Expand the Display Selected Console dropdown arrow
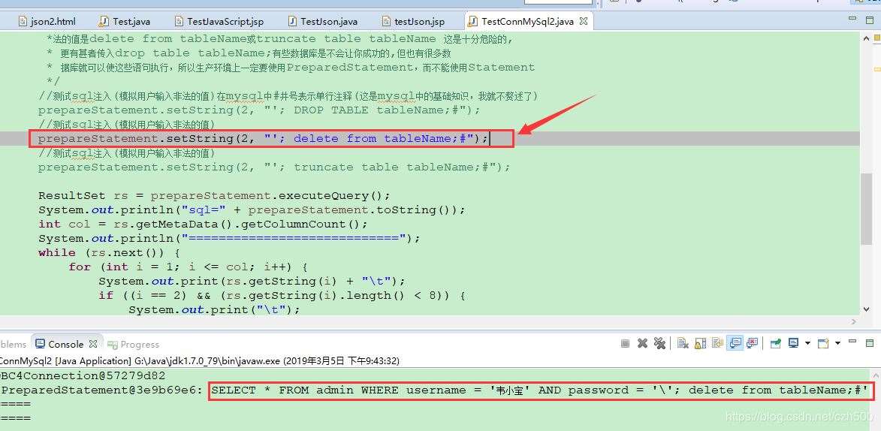 click(807, 343)
